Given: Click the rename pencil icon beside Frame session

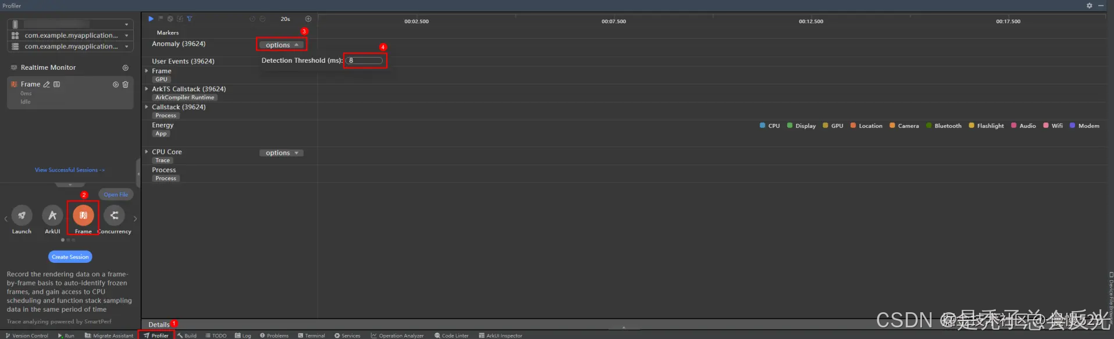Looking at the screenshot, I should (x=47, y=84).
